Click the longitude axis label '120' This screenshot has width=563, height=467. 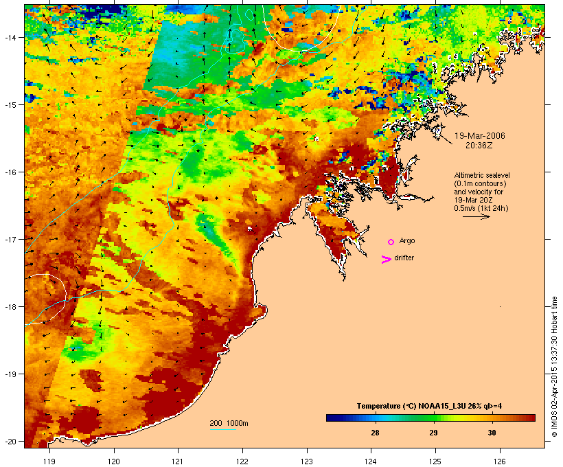(x=114, y=462)
